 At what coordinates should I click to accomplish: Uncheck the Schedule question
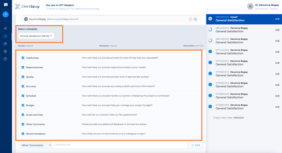(x=23, y=96)
